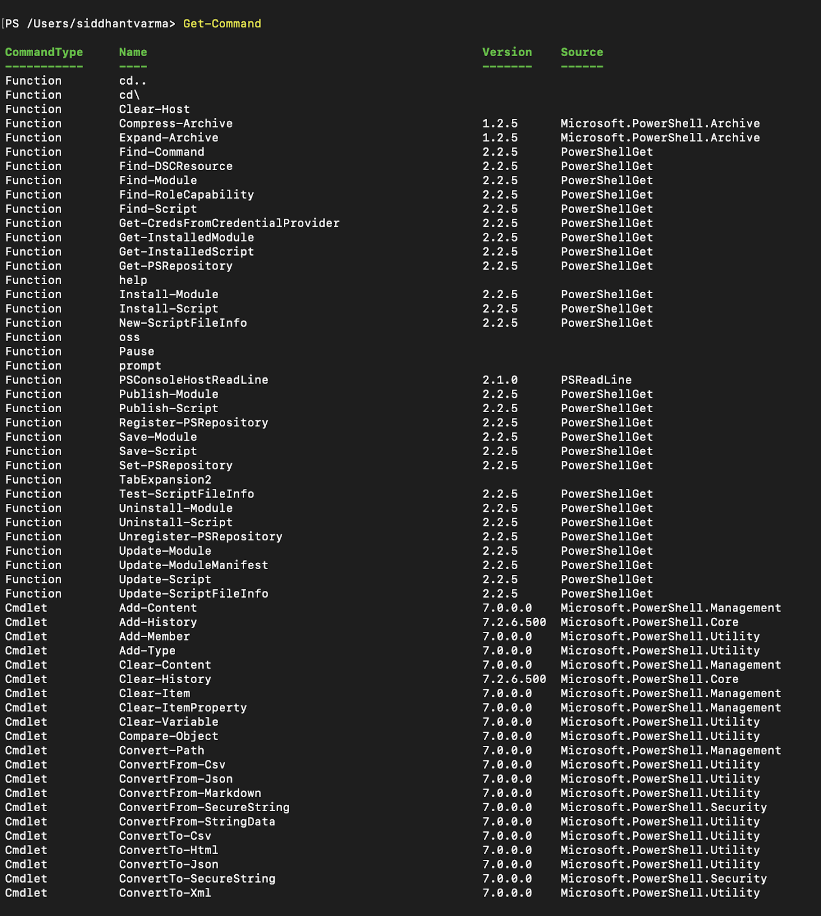This screenshot has width=821, height=916.
Task: Click the CommandType column header
Action: [x=44, y=52]
